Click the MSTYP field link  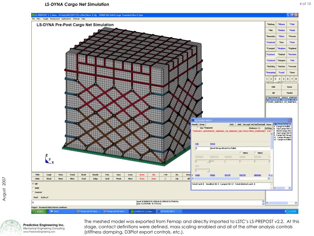pos(242,175)
